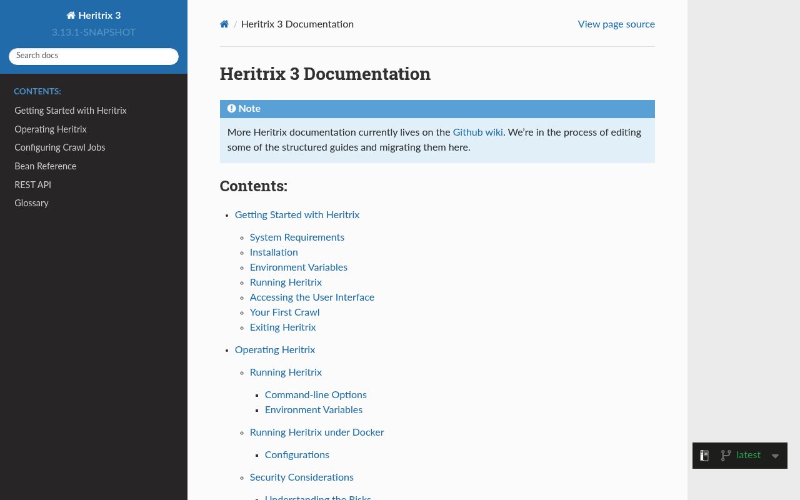Open Glossary in sidebar
The width and height of the screenshot is (800, 500).
click(x=31, y=203)
